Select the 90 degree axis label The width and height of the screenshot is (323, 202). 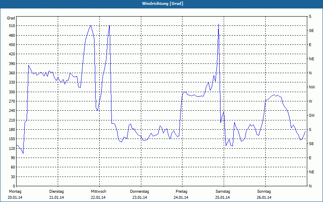(x=13, y=158)
